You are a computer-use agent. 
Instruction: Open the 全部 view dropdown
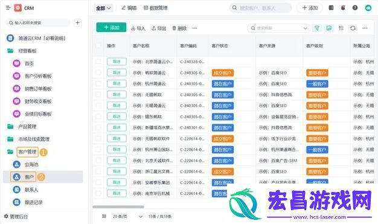103,8
